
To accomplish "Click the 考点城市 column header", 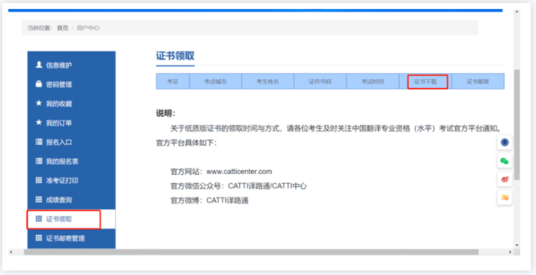I will click(x=216, y=82).
